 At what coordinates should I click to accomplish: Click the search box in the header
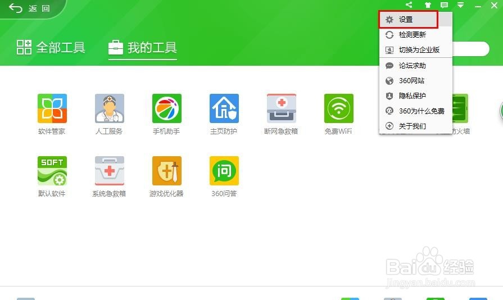(470, 49)
